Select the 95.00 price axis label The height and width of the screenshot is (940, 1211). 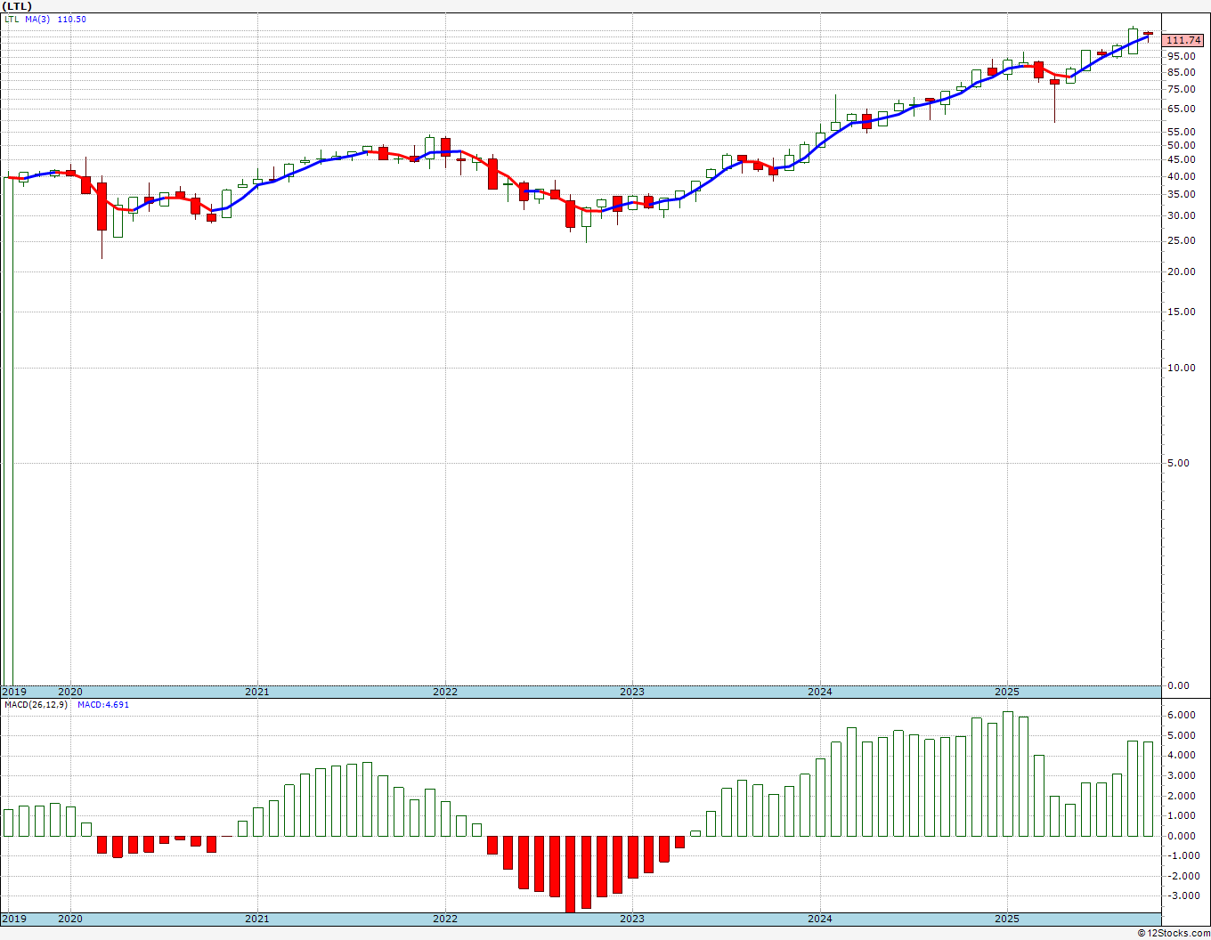tap(1180, 56)
